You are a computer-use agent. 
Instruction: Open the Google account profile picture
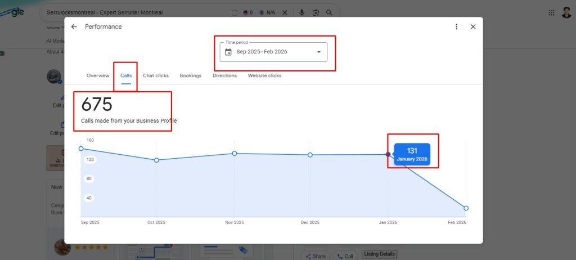566,12
